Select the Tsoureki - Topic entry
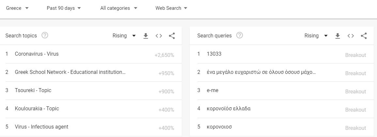The image size is (377, 137). [33, 90]
